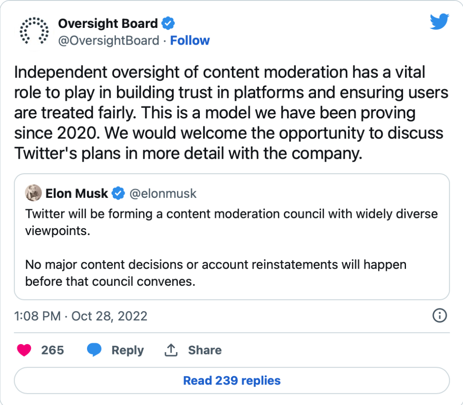
Task: Click Oversight Board's blue verified badge
Action: point(168,23)
